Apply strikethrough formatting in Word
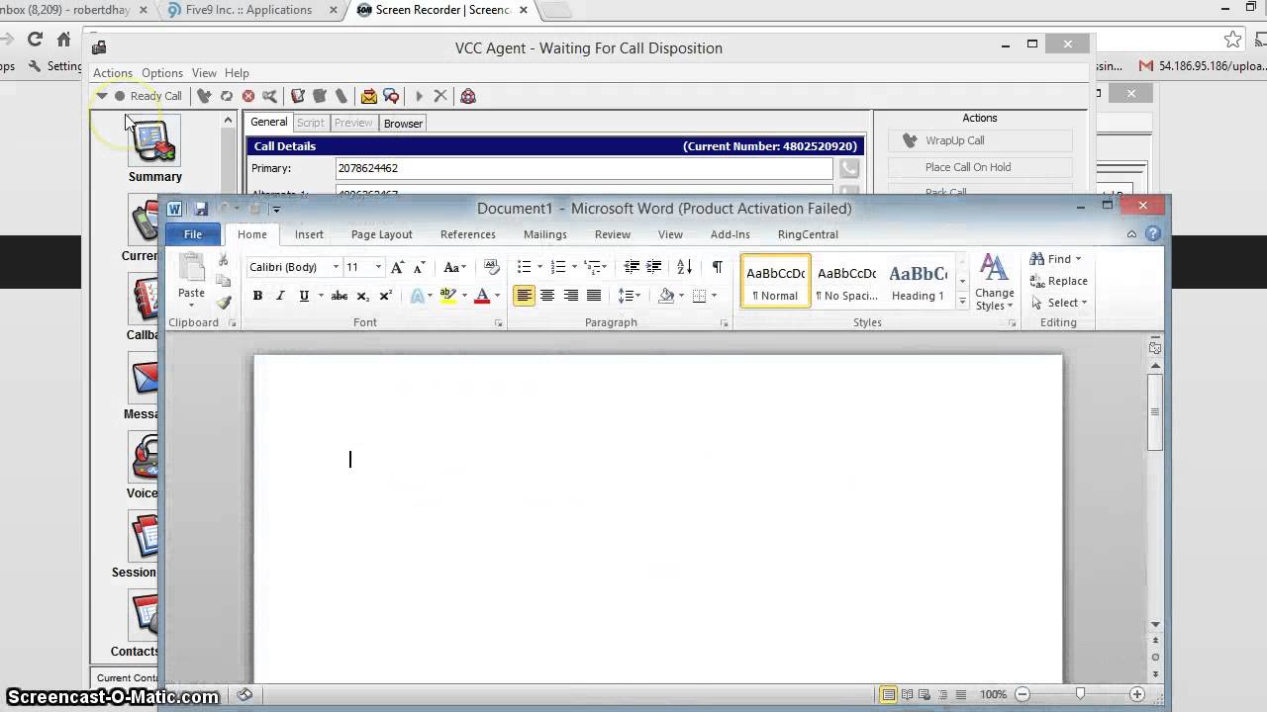Screen dimensions: 1267x712 pyautogui.click(x=339, y=296)
